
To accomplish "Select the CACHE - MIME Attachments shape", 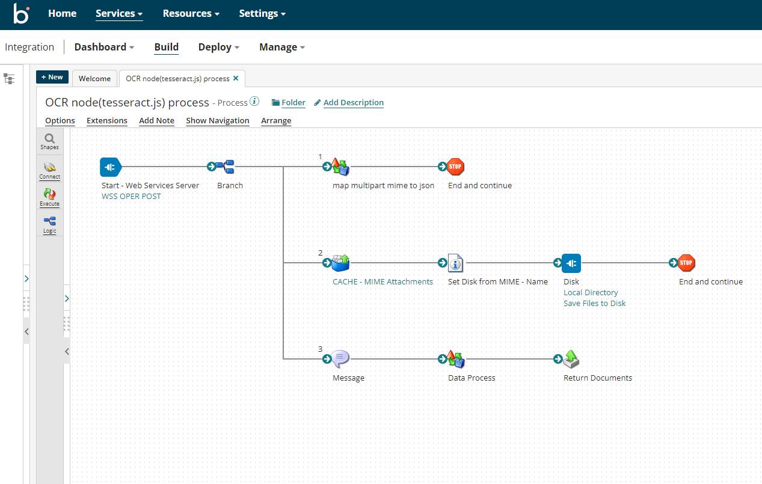I will point(340,263).
